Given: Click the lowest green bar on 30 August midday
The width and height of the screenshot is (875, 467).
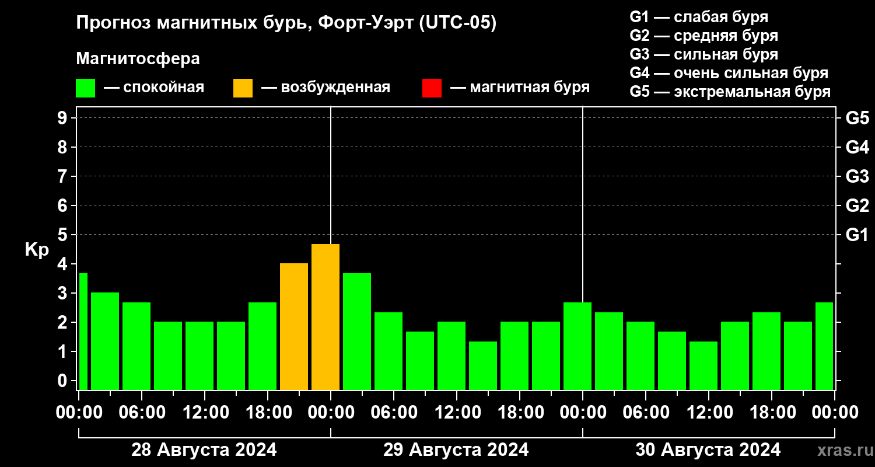Looking at the screenshot, I should click(x=703, y=365).
